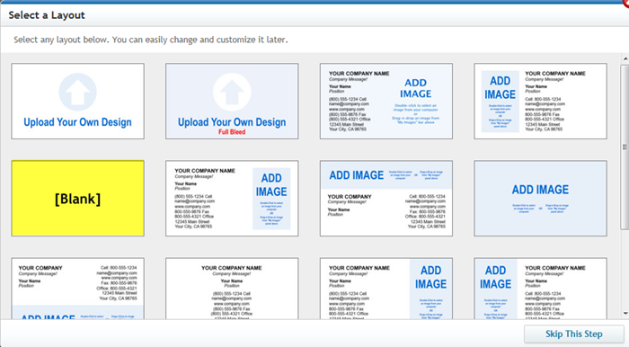Click the scrollbar up arrow
This screenshot has height=347, width=629.
click(625, 58)
